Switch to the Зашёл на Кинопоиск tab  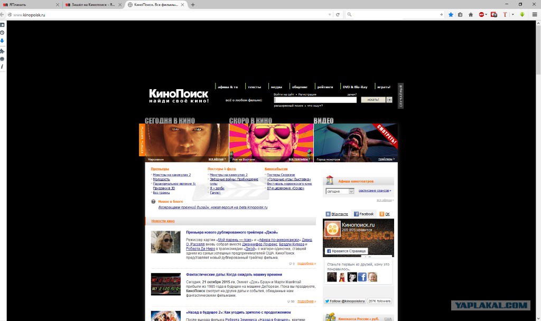click(x=93, y=4)
